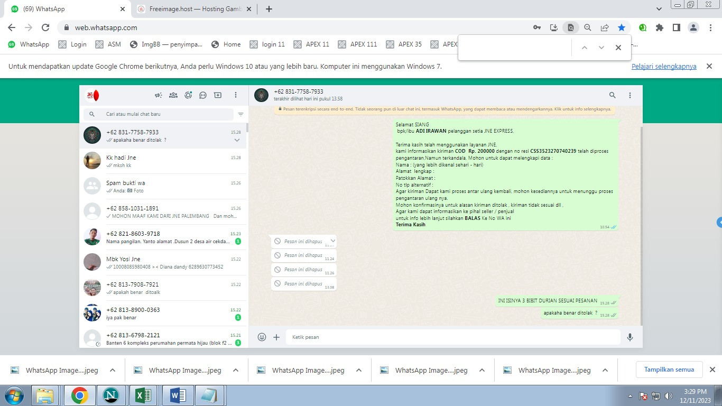Screen dimensions: 722x406
Task: Open the Kk hadi Jne chat
Action: click(163, 161)
